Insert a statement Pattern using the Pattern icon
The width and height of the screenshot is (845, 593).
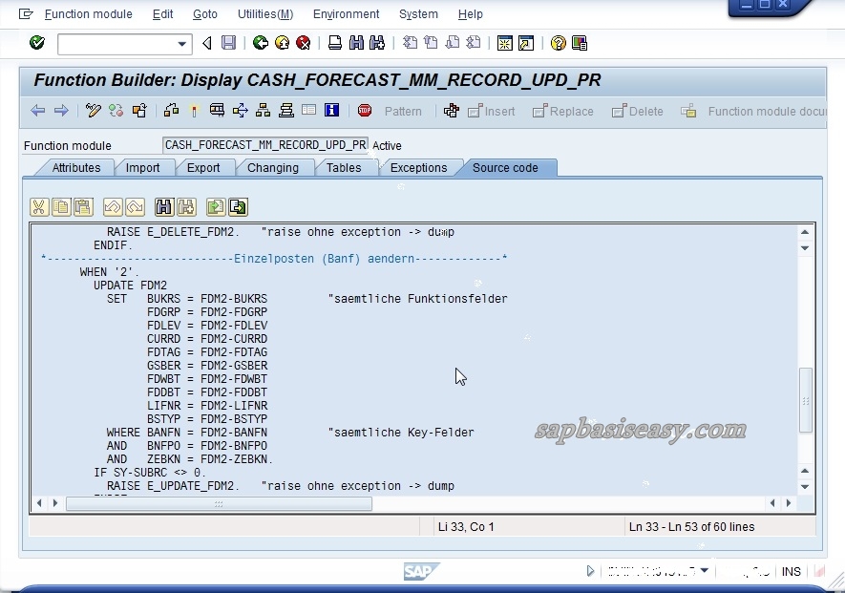[402, 111]
